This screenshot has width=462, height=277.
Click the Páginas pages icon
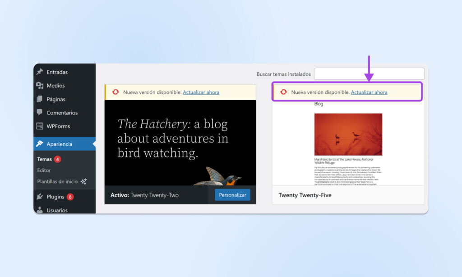click(x=40, y=99)
